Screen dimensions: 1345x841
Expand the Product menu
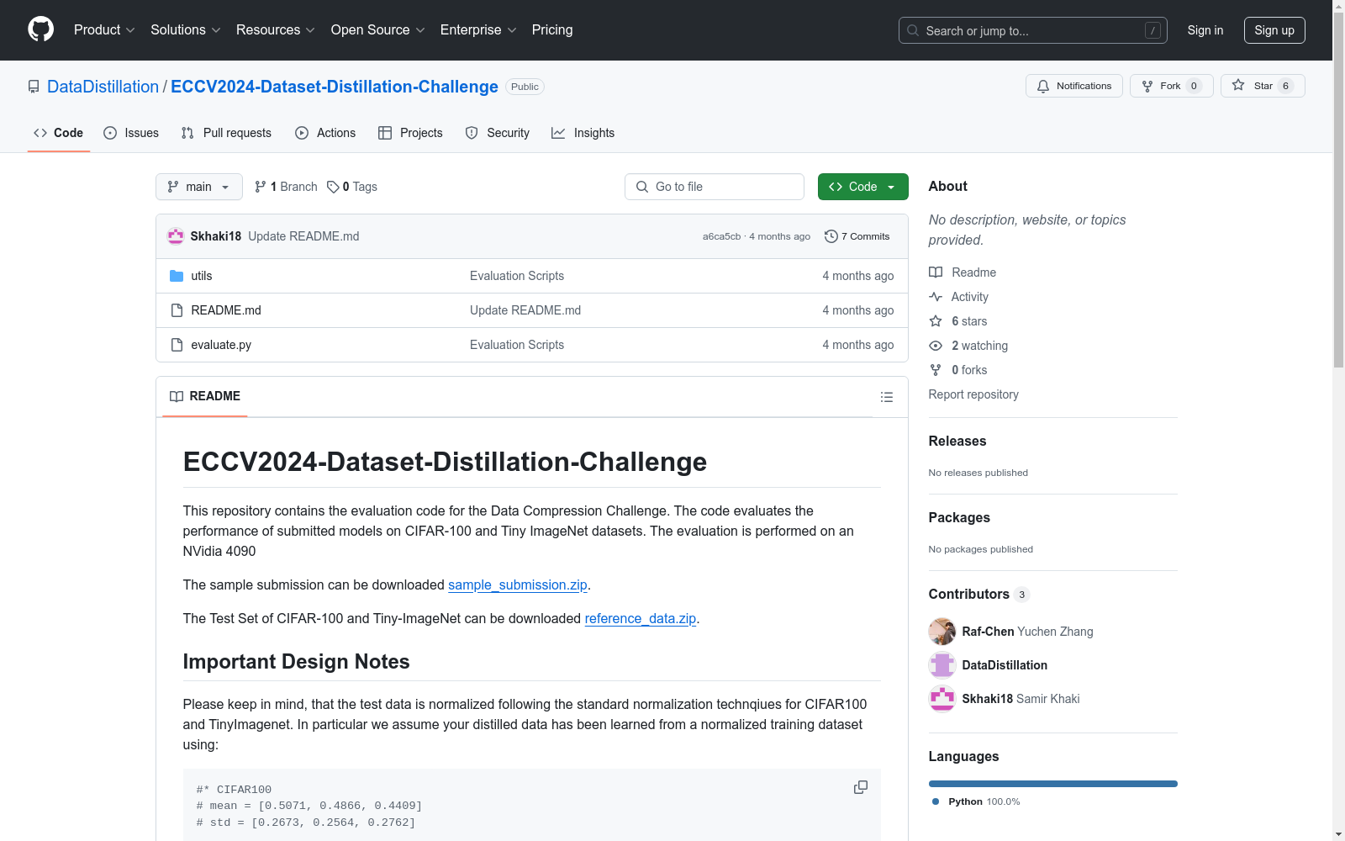104,29
